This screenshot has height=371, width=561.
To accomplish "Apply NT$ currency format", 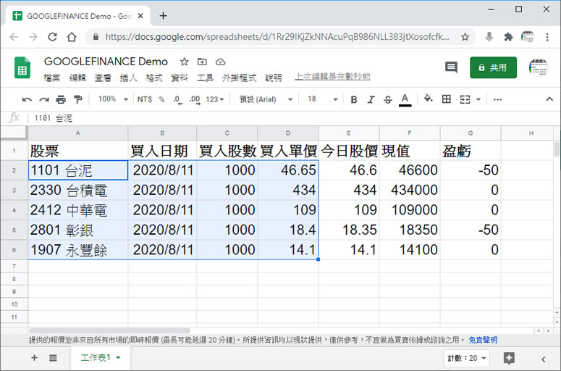I will [145, 99].
